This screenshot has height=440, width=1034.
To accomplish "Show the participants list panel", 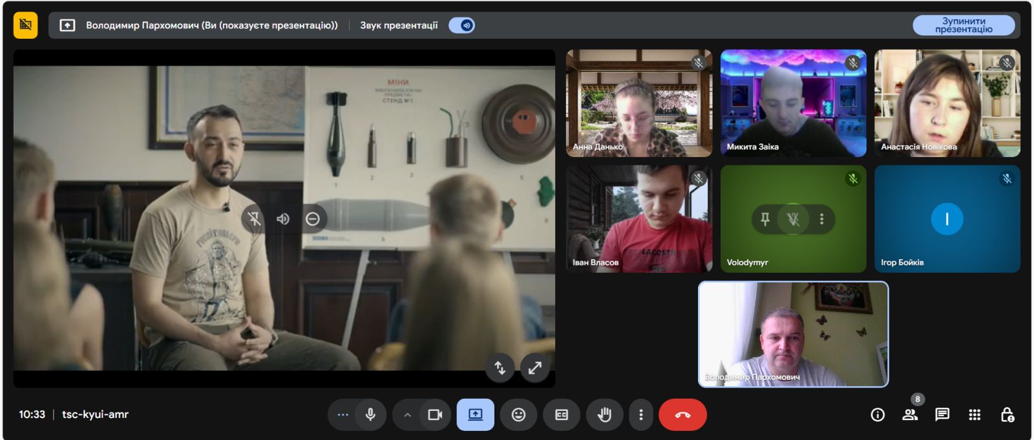I will pos(910,415).
